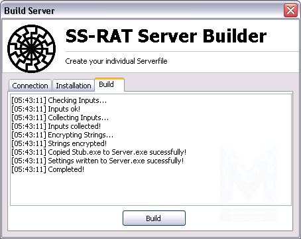
Task: Switch to the Connection tab
Action: [x=30, y=86]
